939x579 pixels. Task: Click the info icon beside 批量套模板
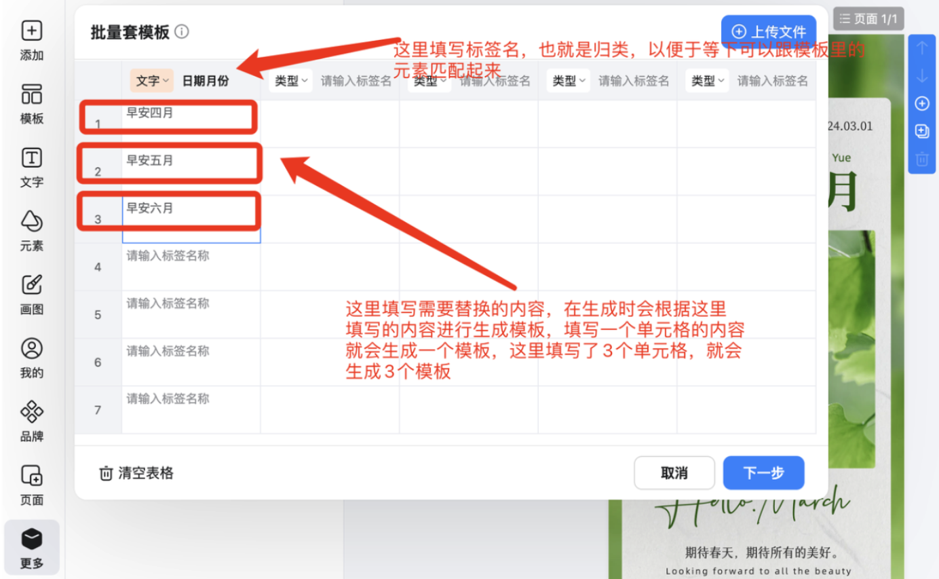click(182, 32)
